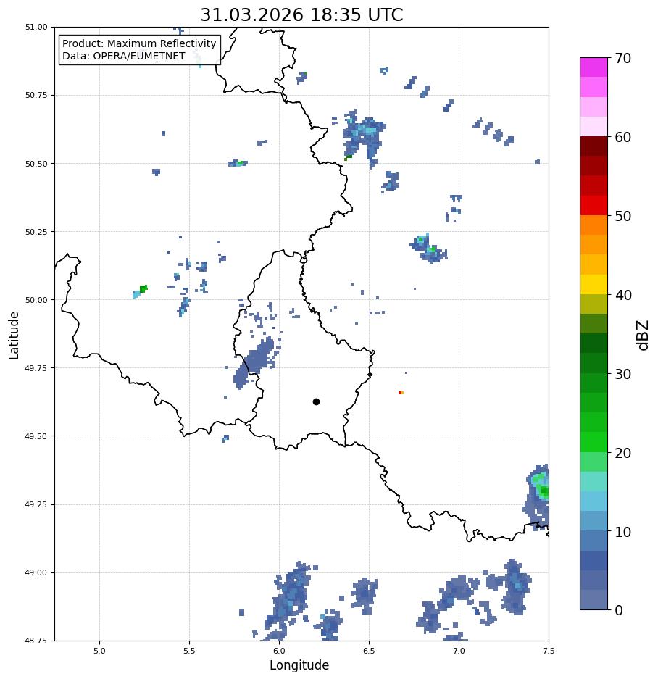Click the latitude tick label '51.00'

point(36,27)
